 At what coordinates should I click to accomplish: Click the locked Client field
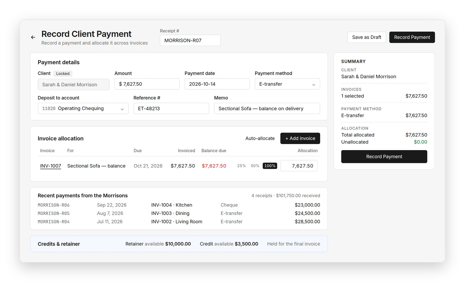[x=74, y=84]
